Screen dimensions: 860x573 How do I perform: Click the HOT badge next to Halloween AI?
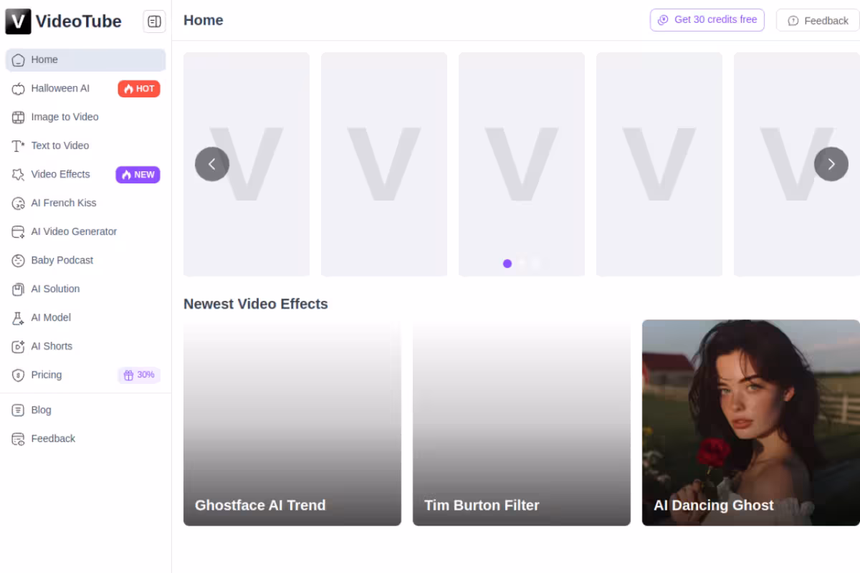click(x=139, y=89)
